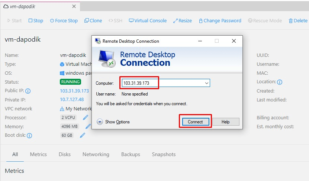Minimize the Remote Desktop Connection dialog

200,41
